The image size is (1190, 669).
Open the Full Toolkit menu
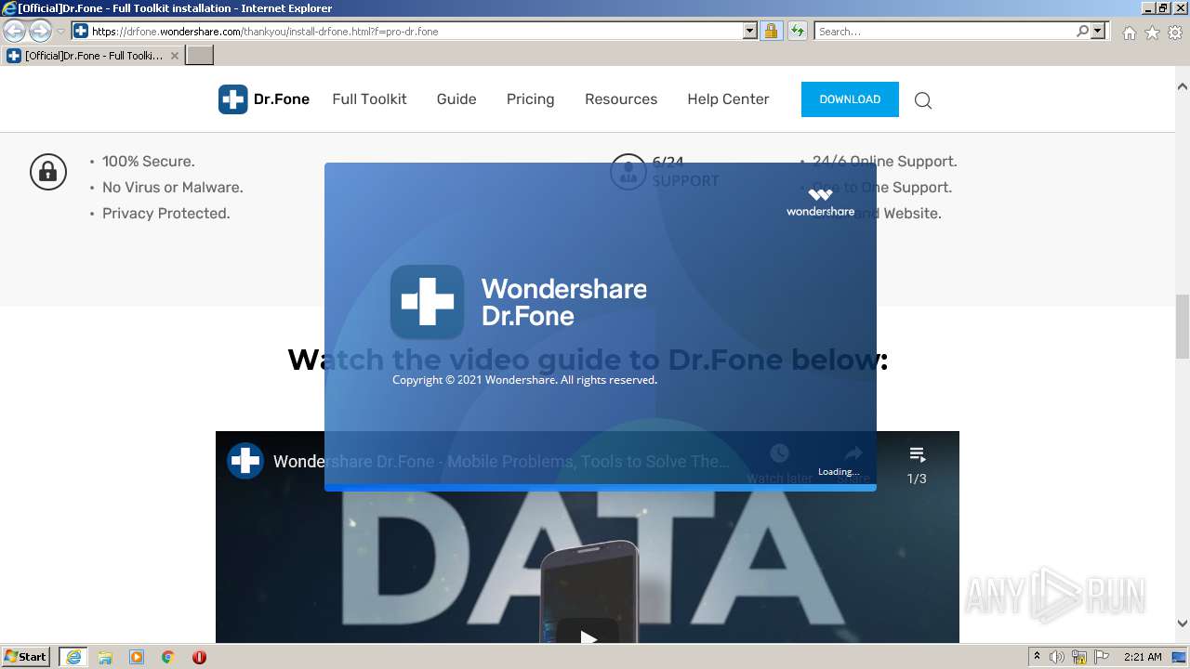click(369, 99)
